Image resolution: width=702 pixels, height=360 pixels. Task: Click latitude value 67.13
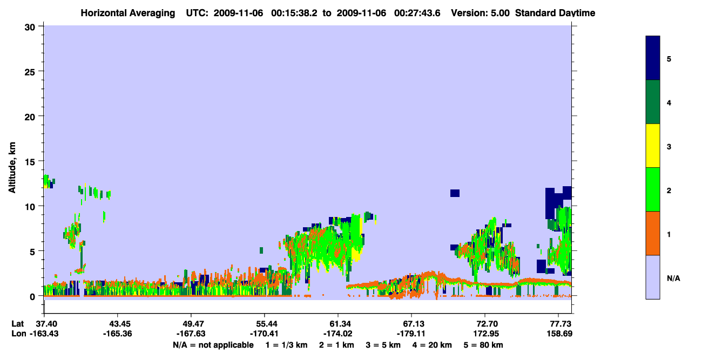411,324
